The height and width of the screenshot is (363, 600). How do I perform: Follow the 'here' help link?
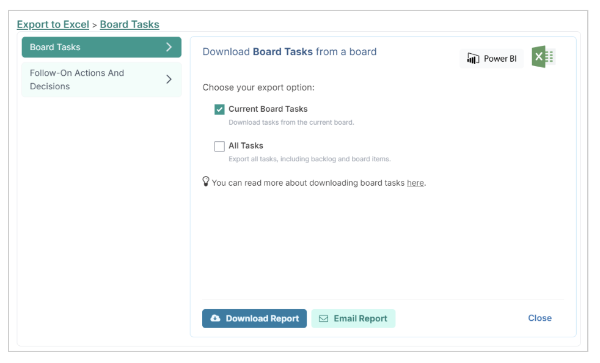coord(415,183)
